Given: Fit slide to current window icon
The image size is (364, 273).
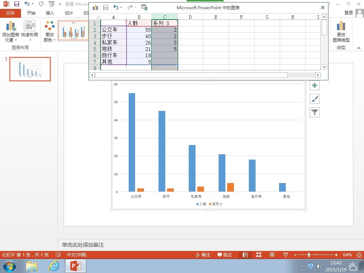Looking at the screenshot, I should pos(359,255).
